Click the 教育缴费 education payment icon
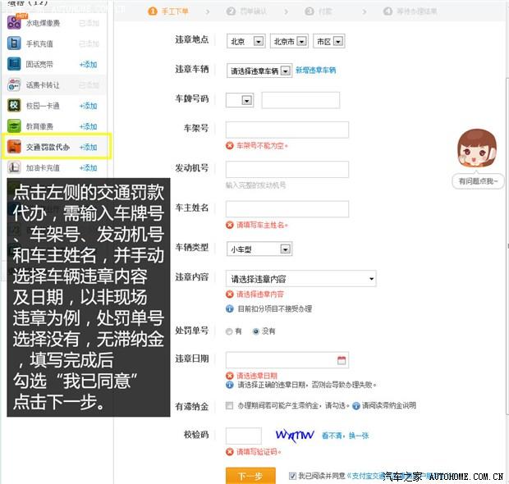The height and width of the screenshot is (484, 509). click(14, 126)
